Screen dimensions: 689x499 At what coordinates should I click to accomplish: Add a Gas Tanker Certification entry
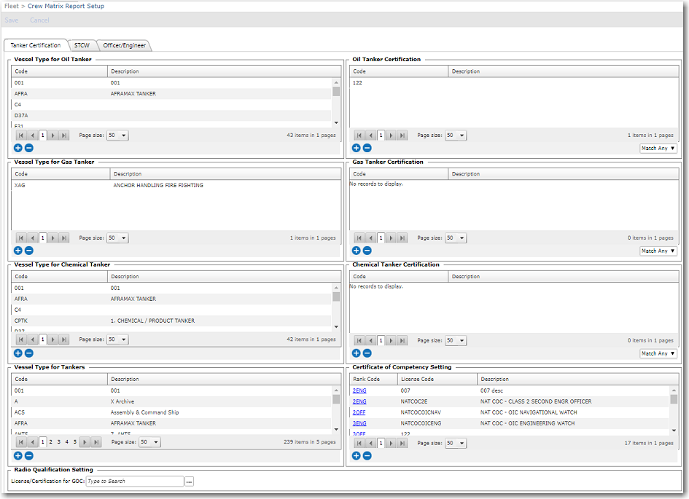coord(357,251)
